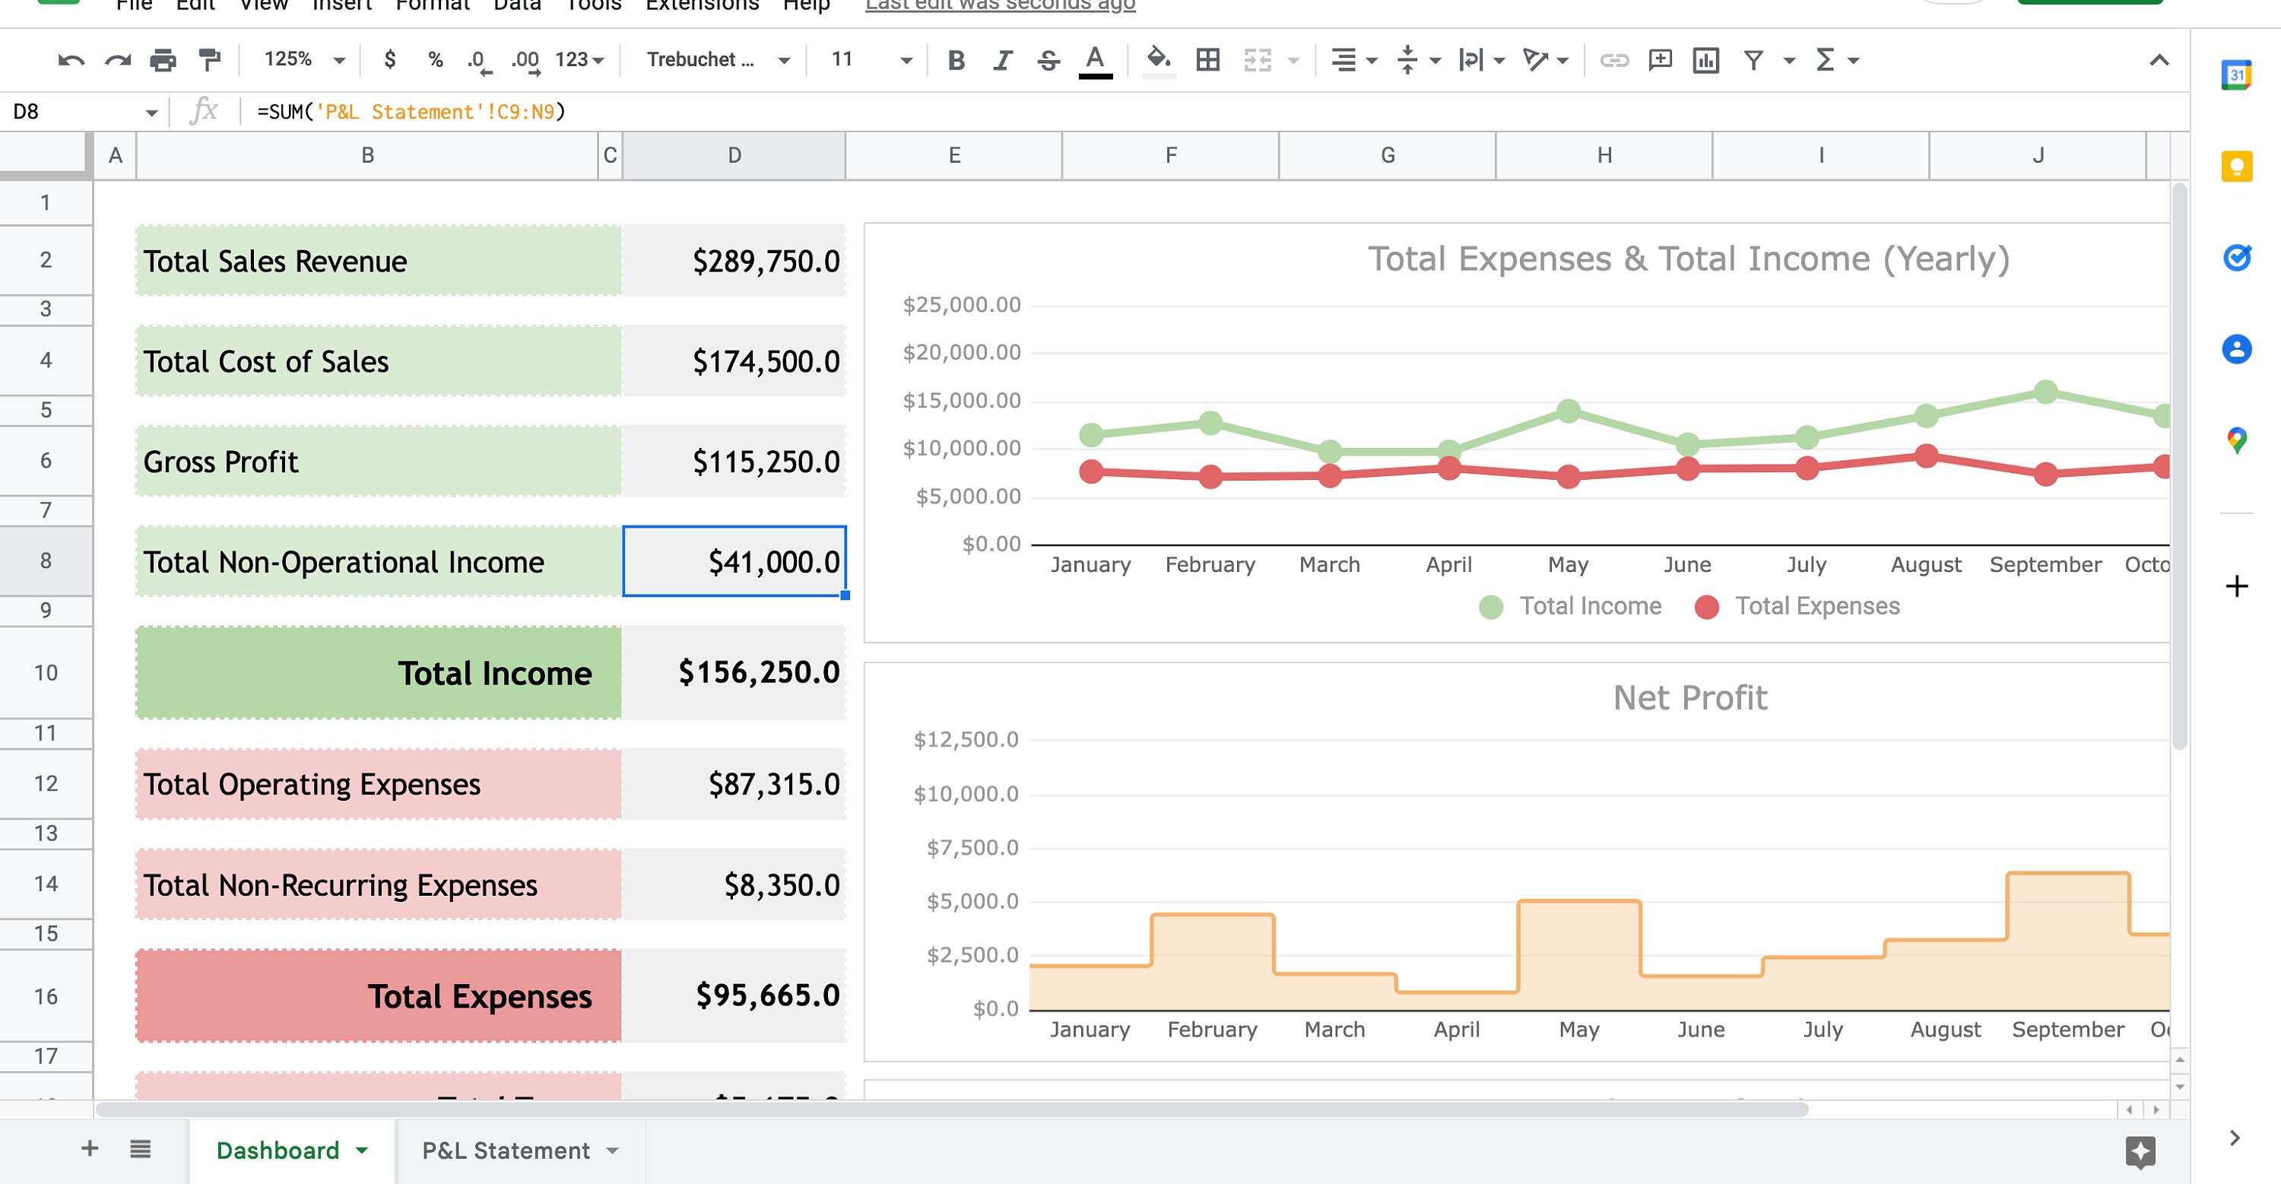The height and width of the screenshot is (1184, 2281).
Task: Open the font size dropdown
Action: (x=905, y=59)
